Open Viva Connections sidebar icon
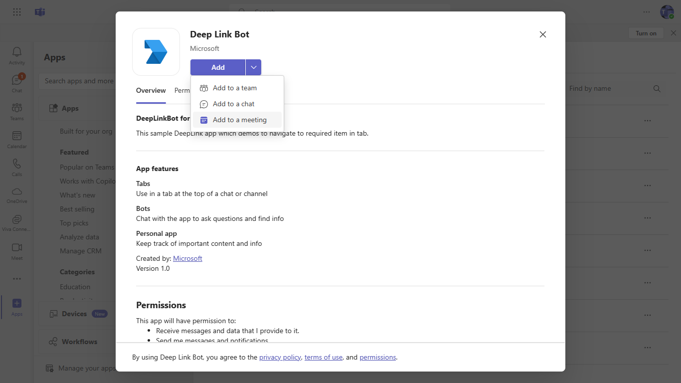 (17, 223)
